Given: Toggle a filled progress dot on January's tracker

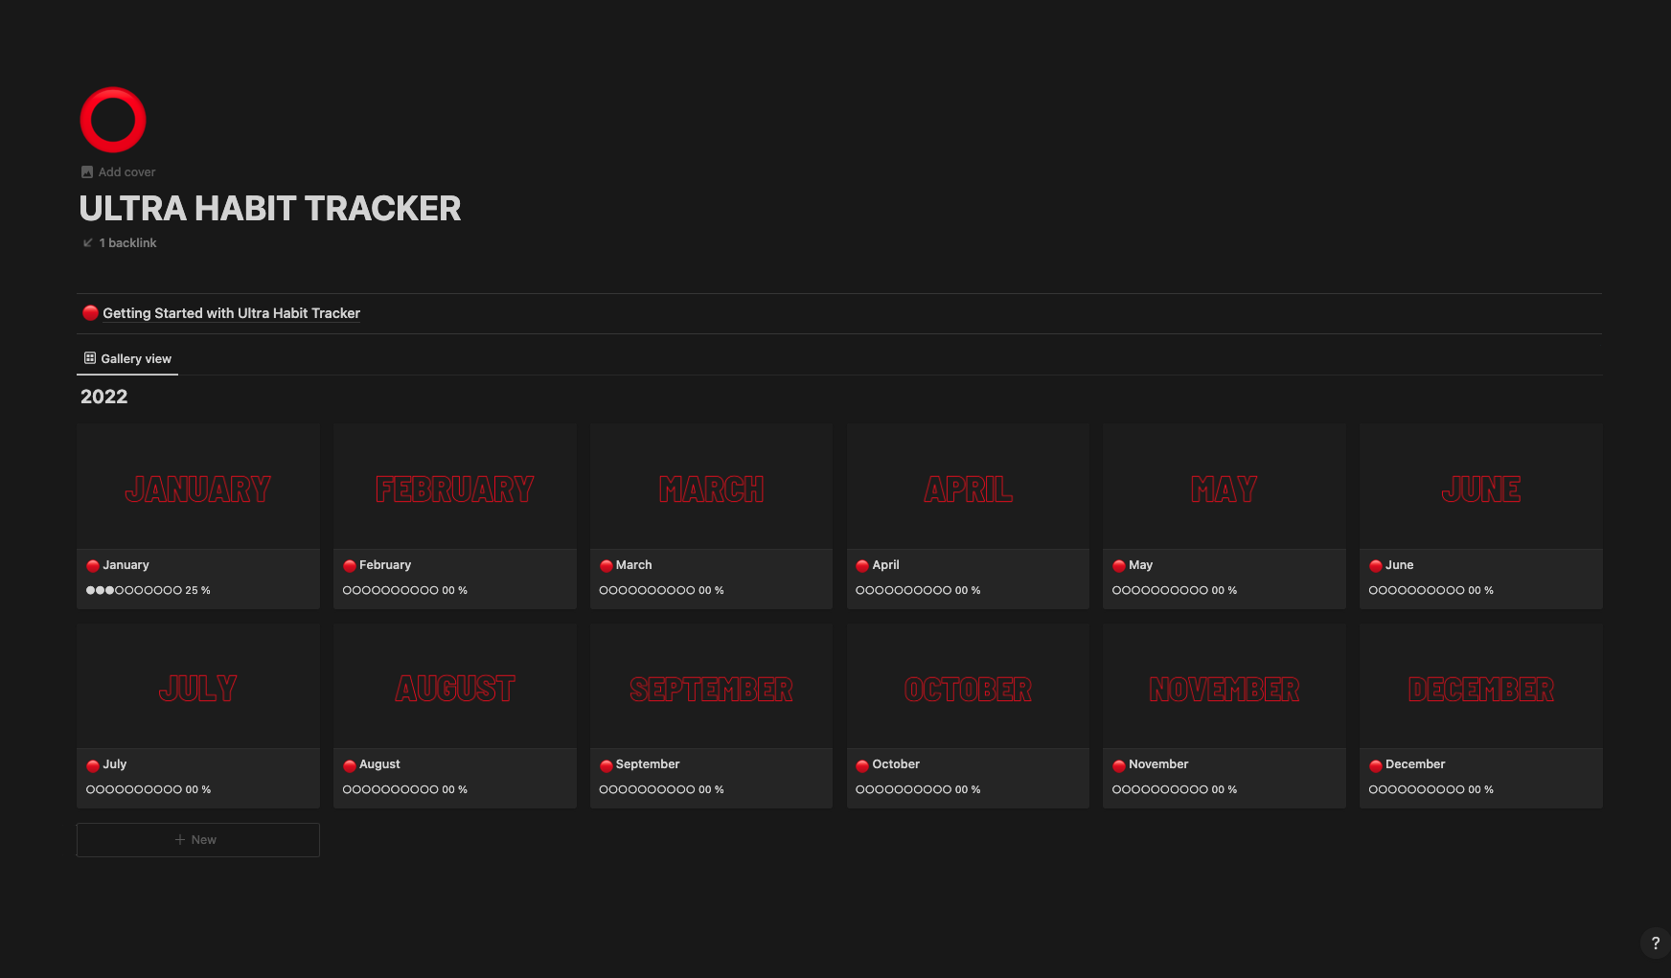Looking at the screenshot, I should [91, 590].
